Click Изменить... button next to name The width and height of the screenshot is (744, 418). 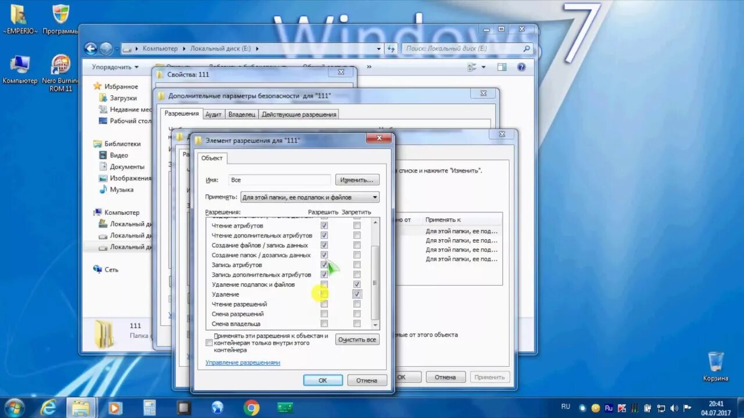click(357, 180)
